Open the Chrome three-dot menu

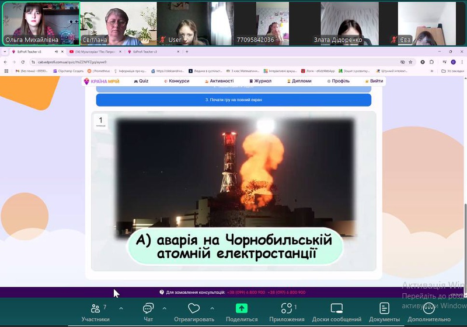(x=462, y=62)
